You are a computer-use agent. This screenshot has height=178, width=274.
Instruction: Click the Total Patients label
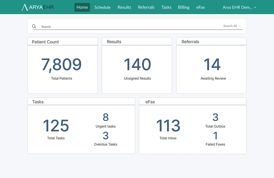point(62,79)
